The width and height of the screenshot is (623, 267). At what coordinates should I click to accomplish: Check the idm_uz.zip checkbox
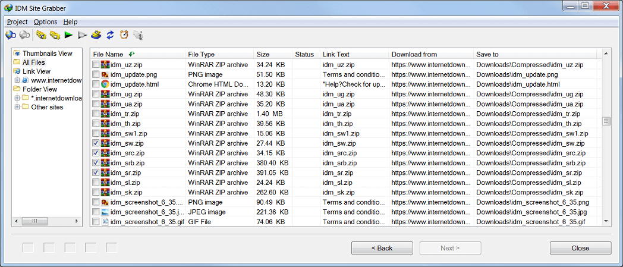click(x=96, y=65)
